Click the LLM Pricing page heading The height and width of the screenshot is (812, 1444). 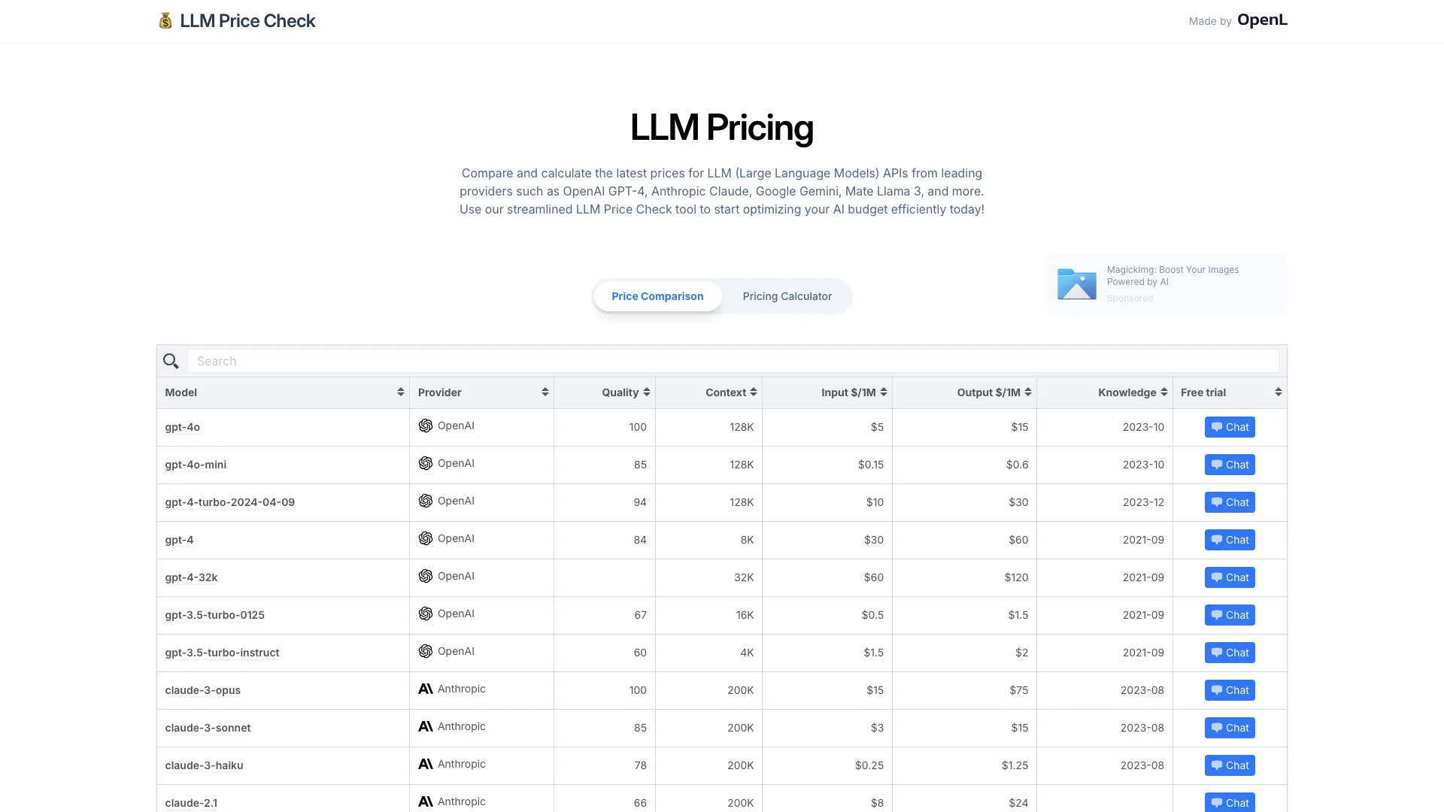pyautogui.click(x=722, y=127)
